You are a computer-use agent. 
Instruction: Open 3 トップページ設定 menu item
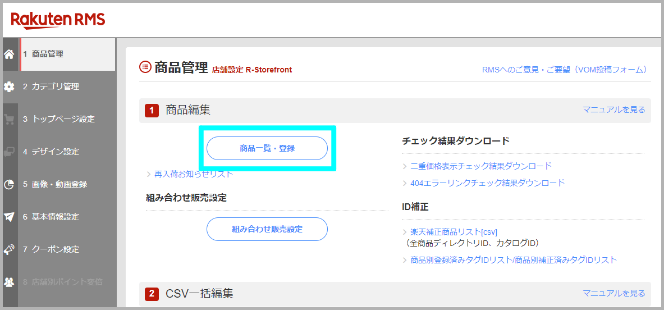67,120
